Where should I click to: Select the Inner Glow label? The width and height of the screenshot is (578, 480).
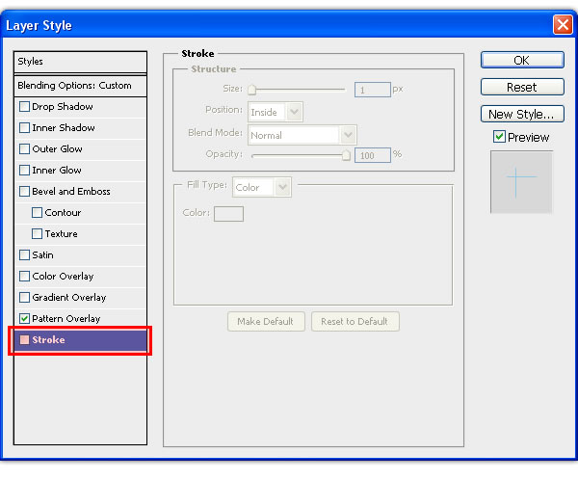(57, 170)
